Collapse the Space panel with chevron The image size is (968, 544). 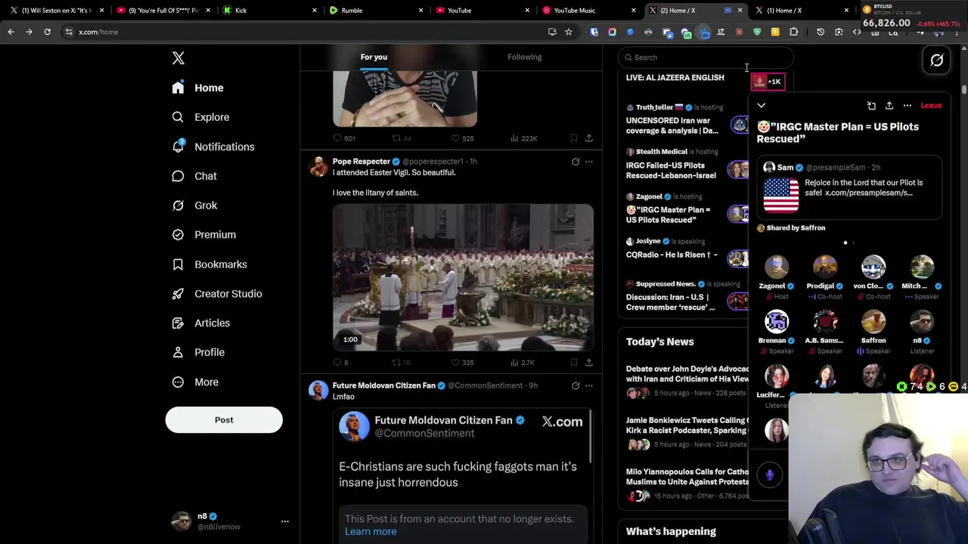(762, 106)
